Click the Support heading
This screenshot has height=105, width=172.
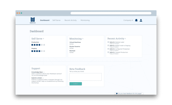click(x=36, y=68)
